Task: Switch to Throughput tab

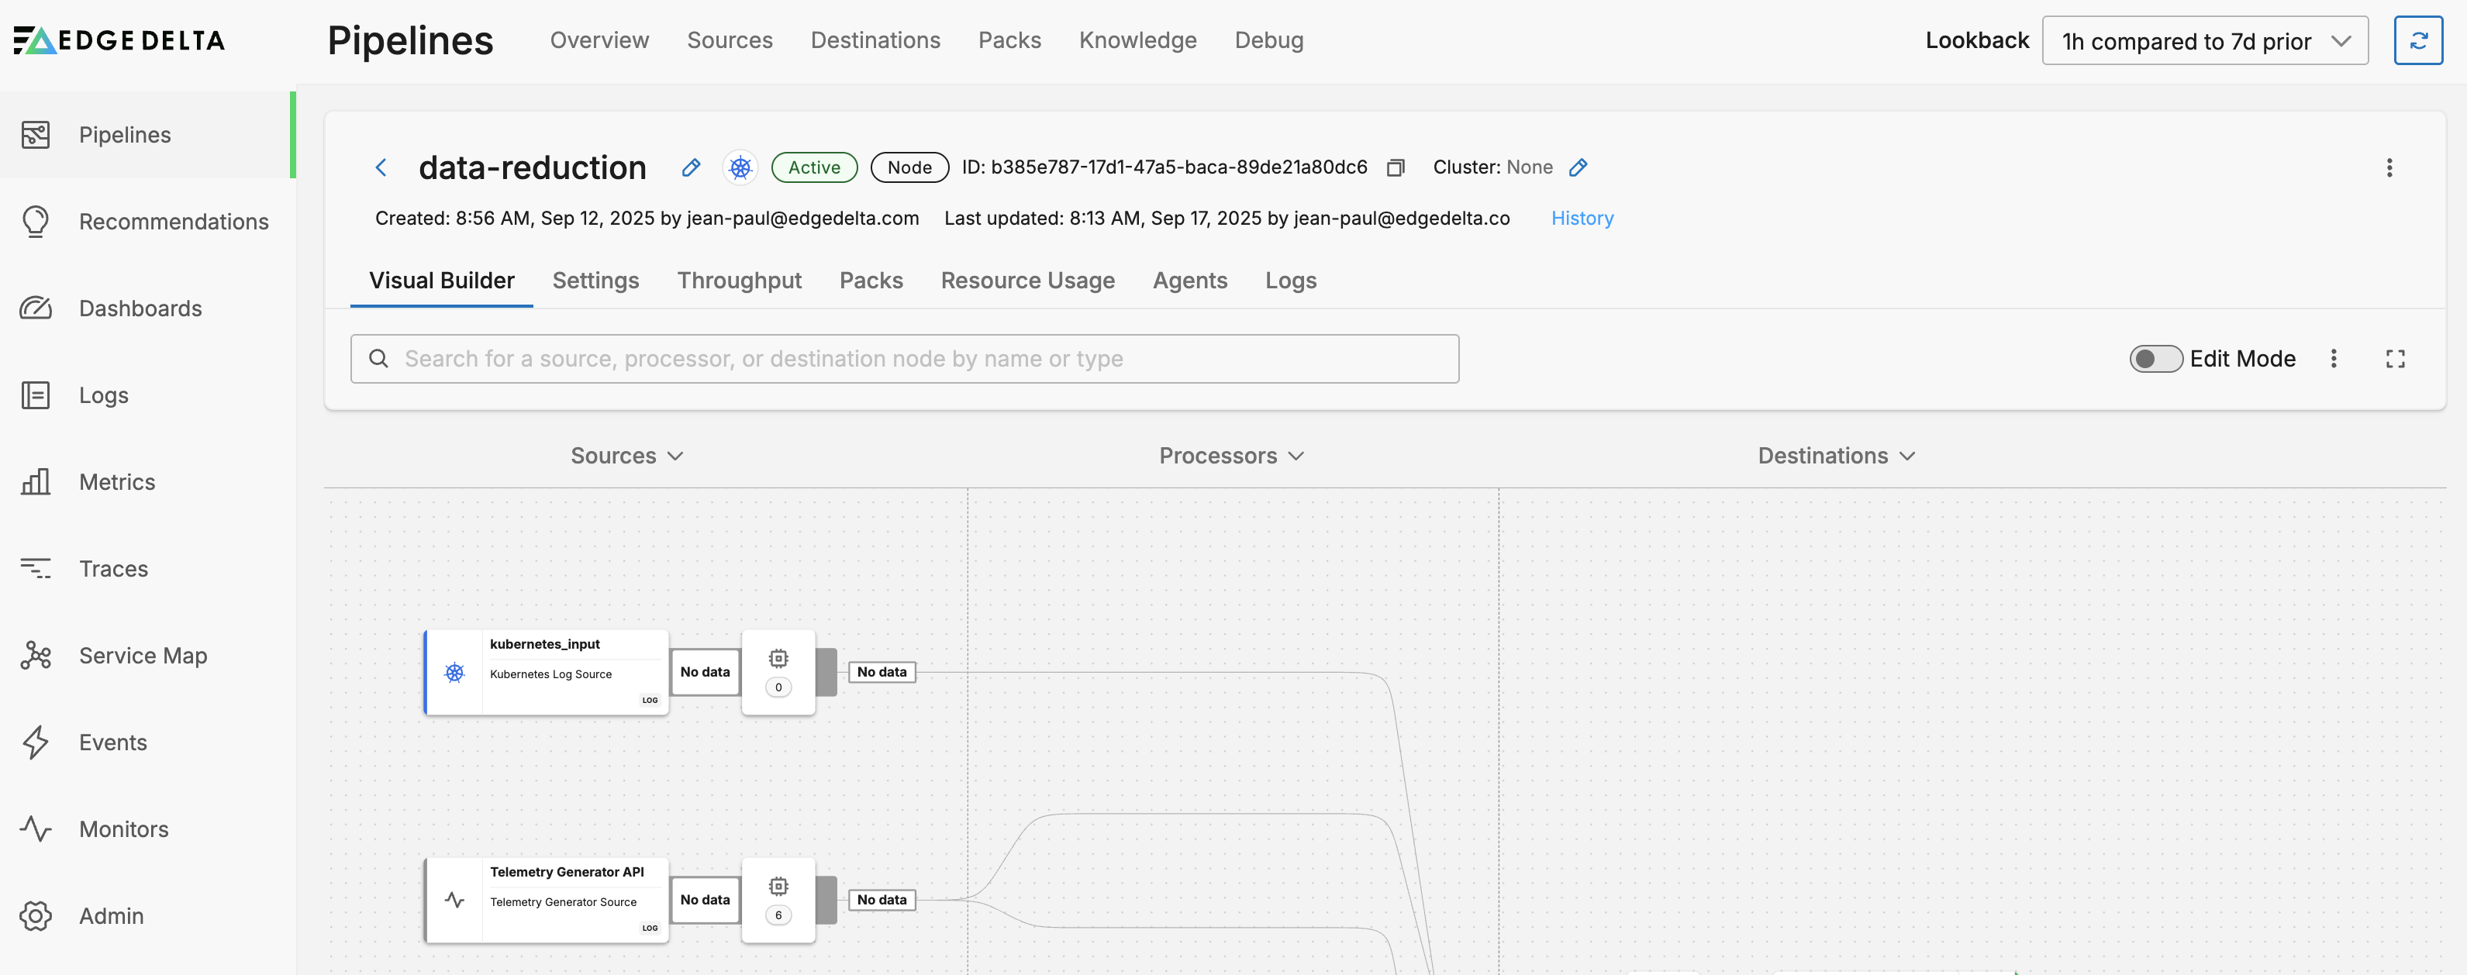Action: coord(740,281)
